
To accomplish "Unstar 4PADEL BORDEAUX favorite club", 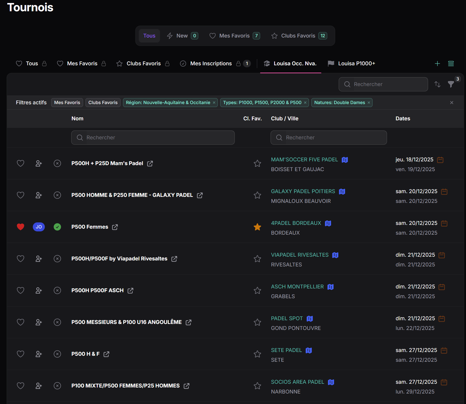I will pyautogui.click(x=257, y=227).
